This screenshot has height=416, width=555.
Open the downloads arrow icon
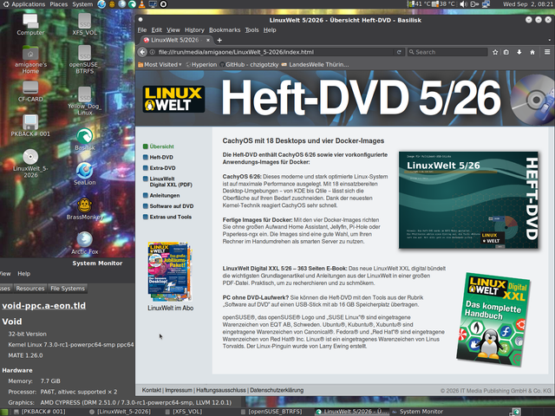tap(519, 52)
